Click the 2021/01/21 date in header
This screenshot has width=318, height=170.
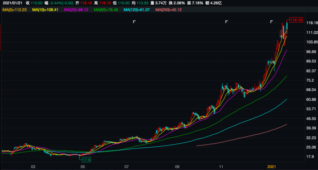coord(12,3)
